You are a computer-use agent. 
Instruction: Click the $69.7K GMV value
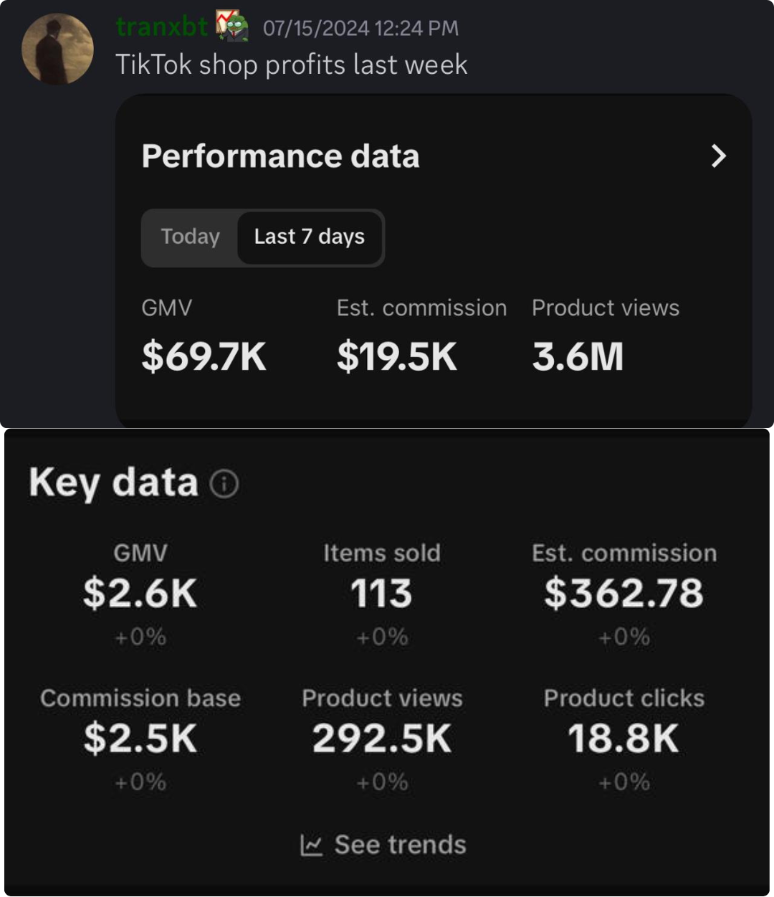tap(204, 356)
